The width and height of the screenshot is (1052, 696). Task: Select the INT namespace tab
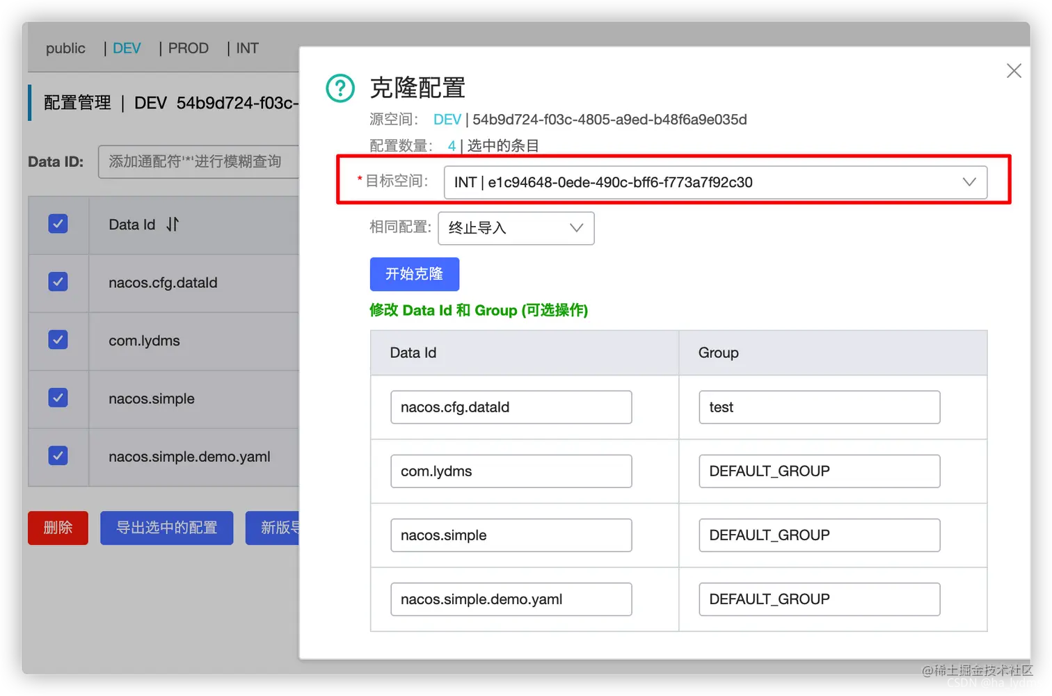pyautogui.click(x=247, y=48)
